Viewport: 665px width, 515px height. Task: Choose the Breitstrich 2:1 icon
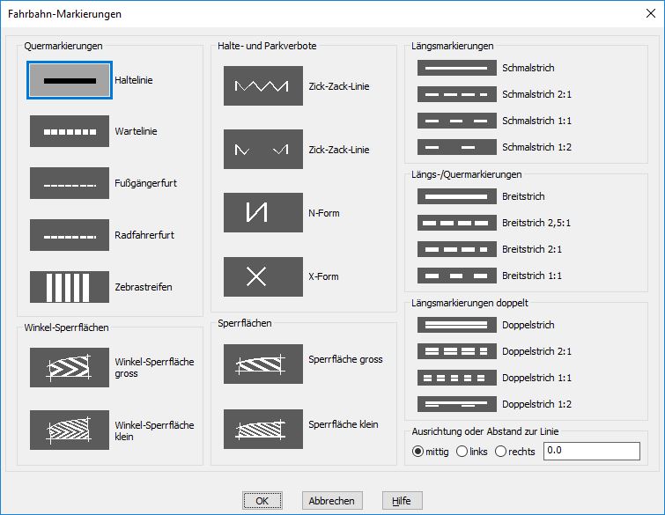point(457,249)
